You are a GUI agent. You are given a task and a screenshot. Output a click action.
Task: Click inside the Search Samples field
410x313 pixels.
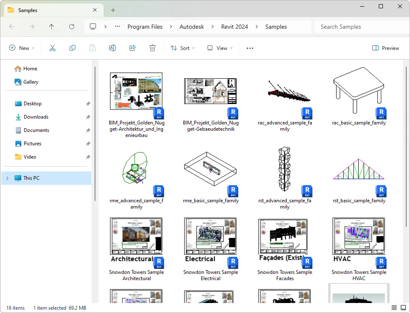pos(358,26)
